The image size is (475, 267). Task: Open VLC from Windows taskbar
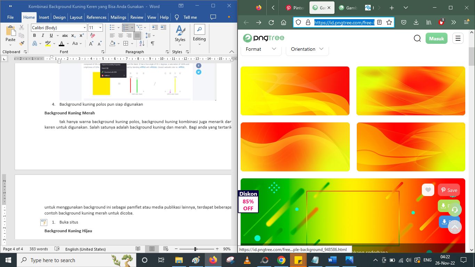click(x=247, y=260)
